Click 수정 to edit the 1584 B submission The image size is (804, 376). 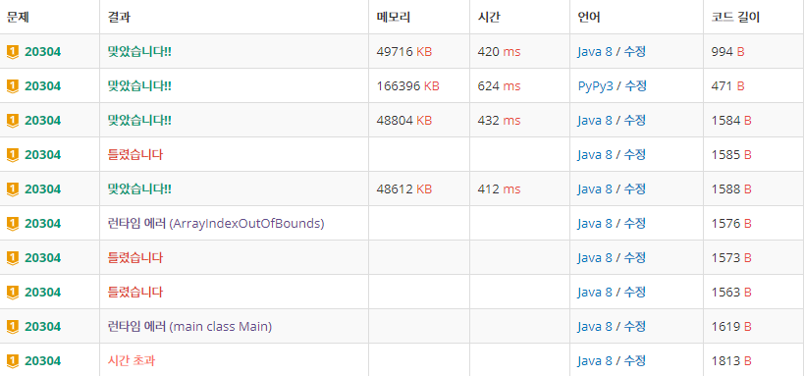[634, 120]
